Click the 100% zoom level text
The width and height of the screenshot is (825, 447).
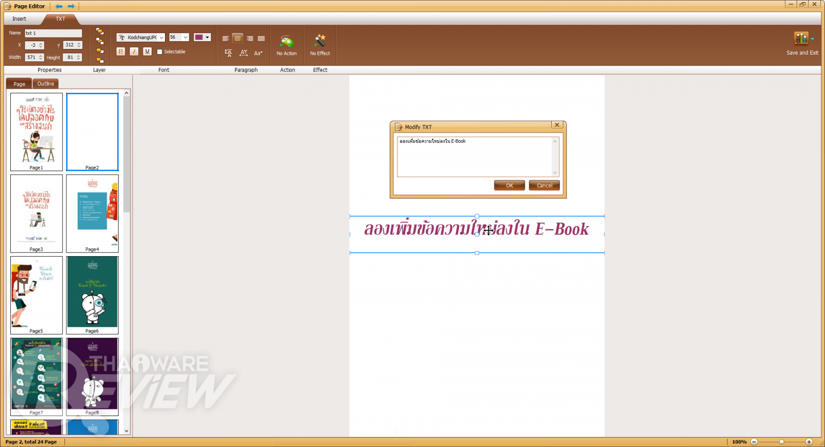pos(739,442)
